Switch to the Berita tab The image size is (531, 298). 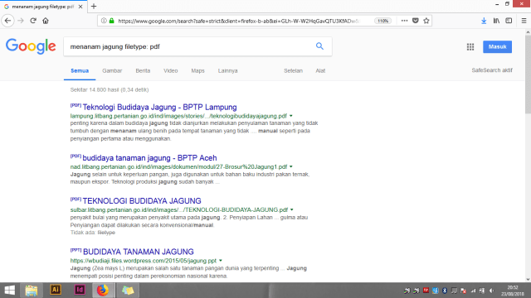point(143,70)
